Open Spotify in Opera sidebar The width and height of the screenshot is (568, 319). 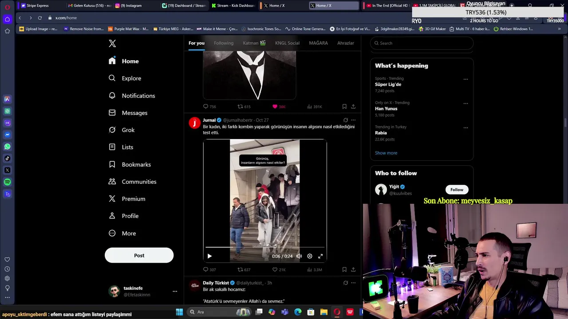pos(8,182)
